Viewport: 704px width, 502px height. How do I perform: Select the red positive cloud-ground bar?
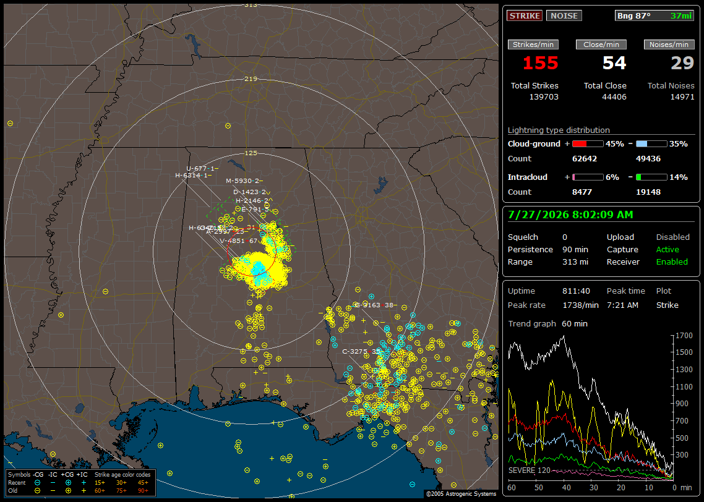coord(588,144)
